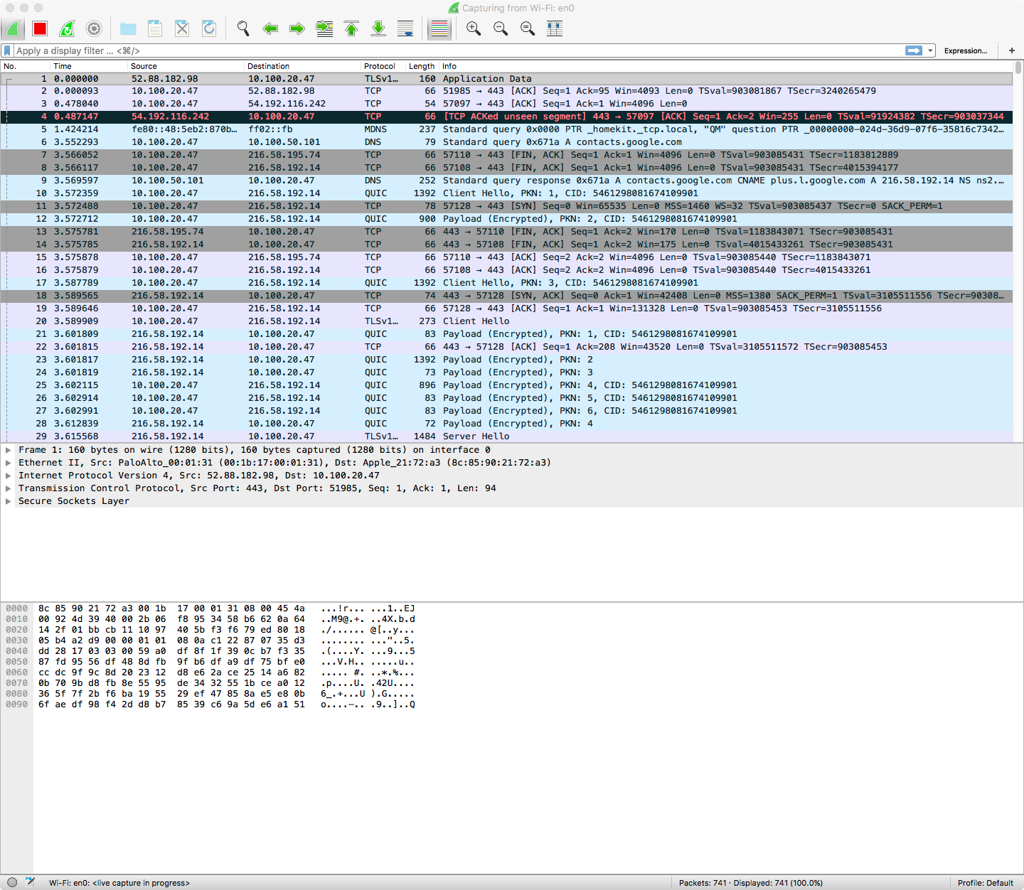Image resolution: width=1024 pixels, height=890 pixels.
Task: Click the Find a packet magnifier
Action: [x=243, y=28]
